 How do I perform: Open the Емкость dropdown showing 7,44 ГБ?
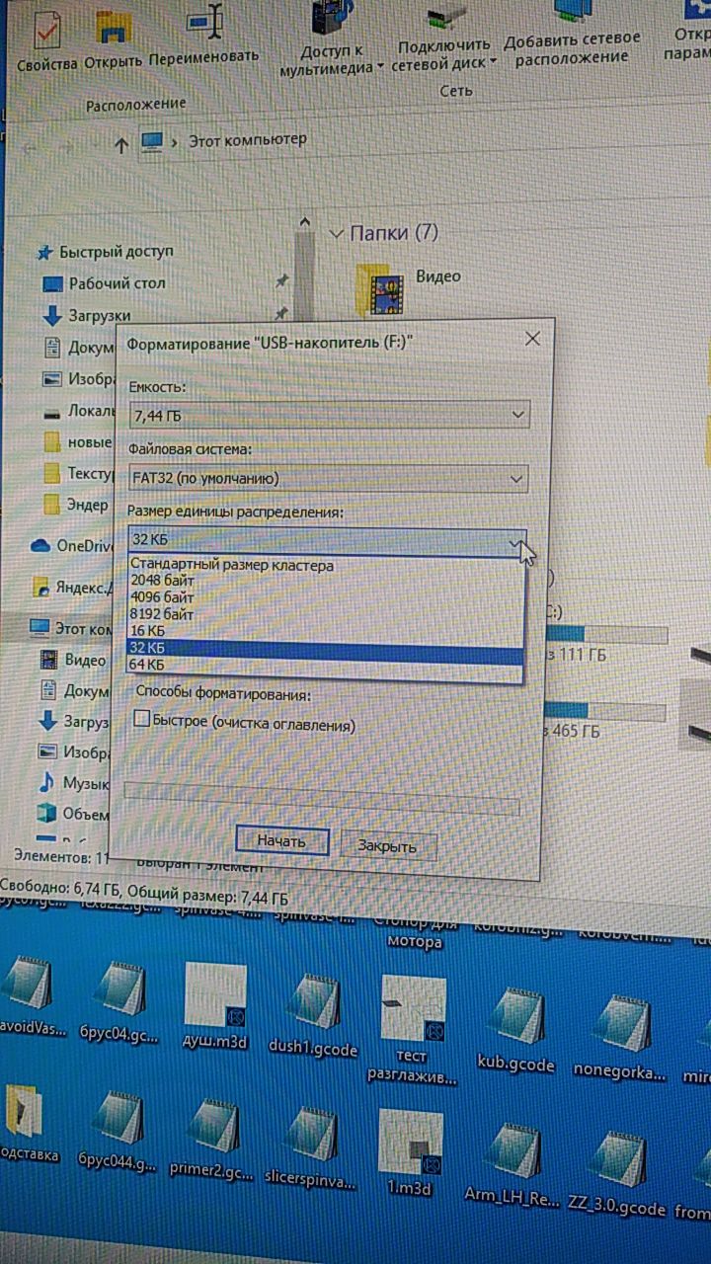pos(329,415)
